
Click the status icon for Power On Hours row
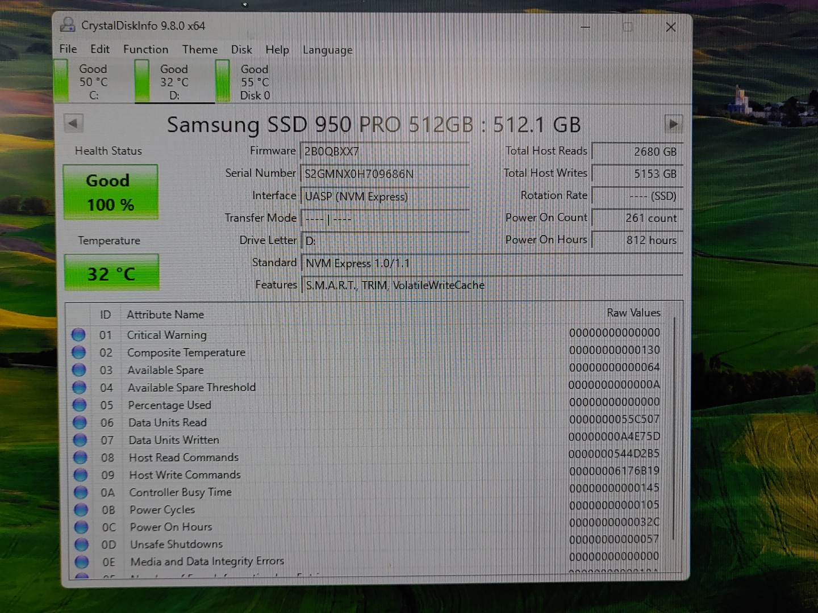point(82,527)
